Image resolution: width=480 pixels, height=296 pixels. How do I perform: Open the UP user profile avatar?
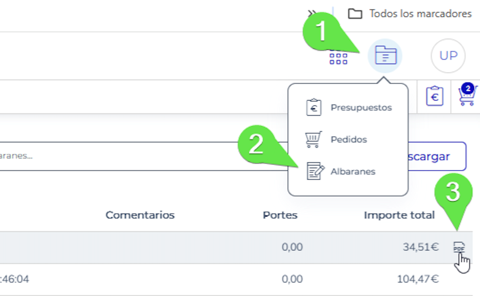[x=448, y=56]
